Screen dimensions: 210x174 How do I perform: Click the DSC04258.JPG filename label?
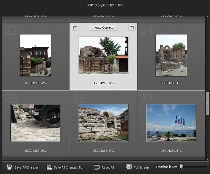(103, 151)
